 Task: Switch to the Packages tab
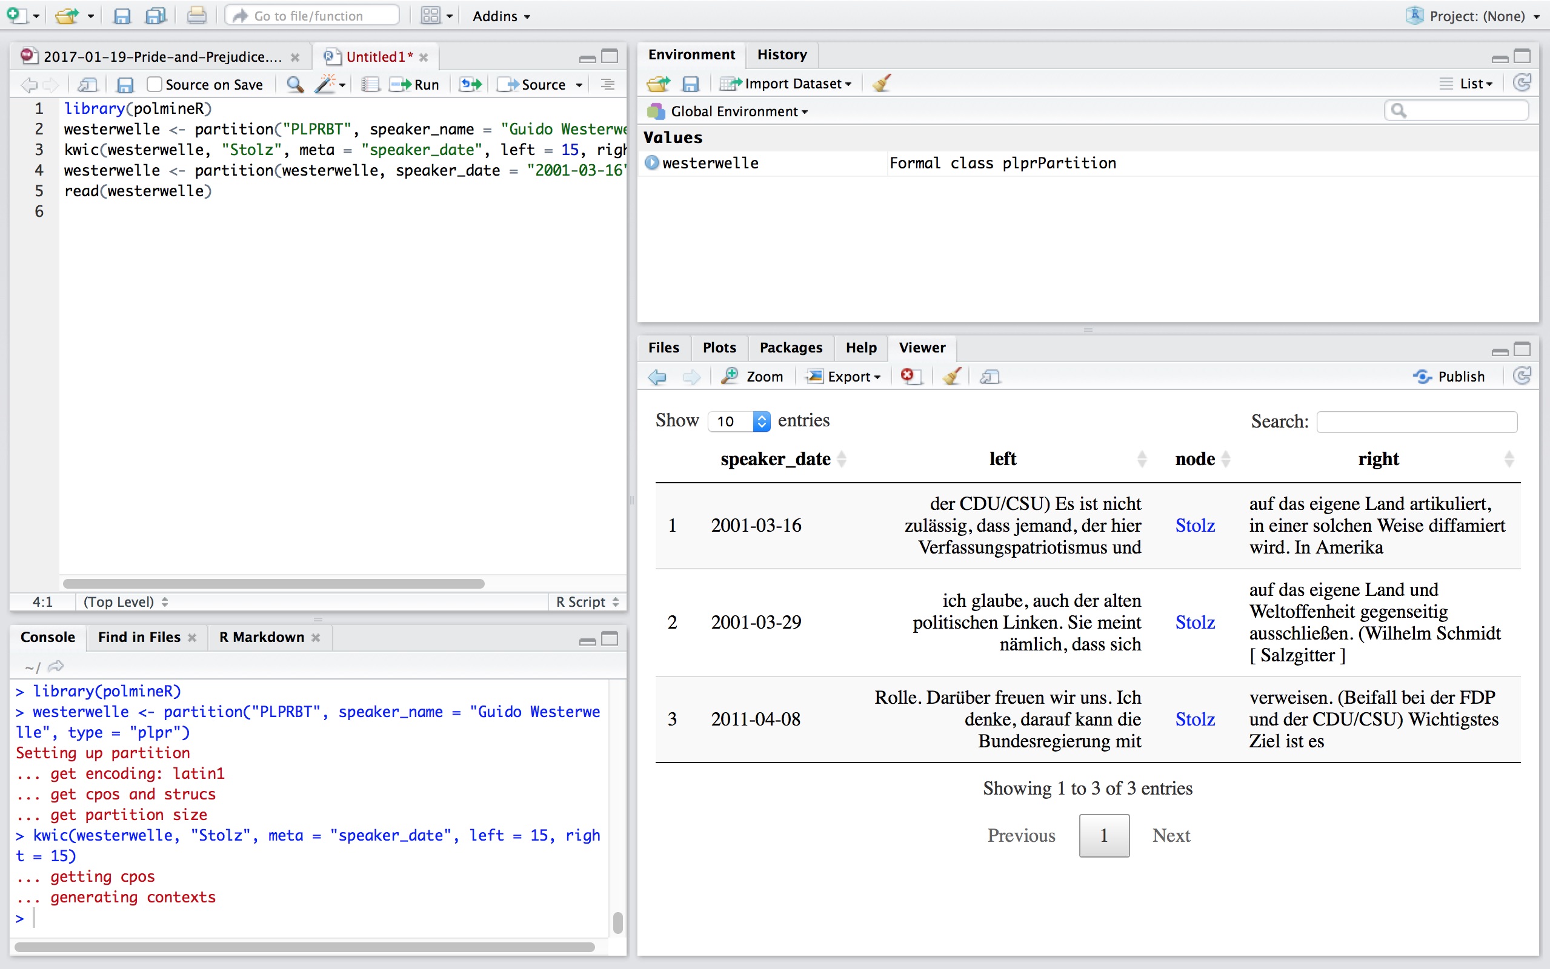(x=790, y=348)
